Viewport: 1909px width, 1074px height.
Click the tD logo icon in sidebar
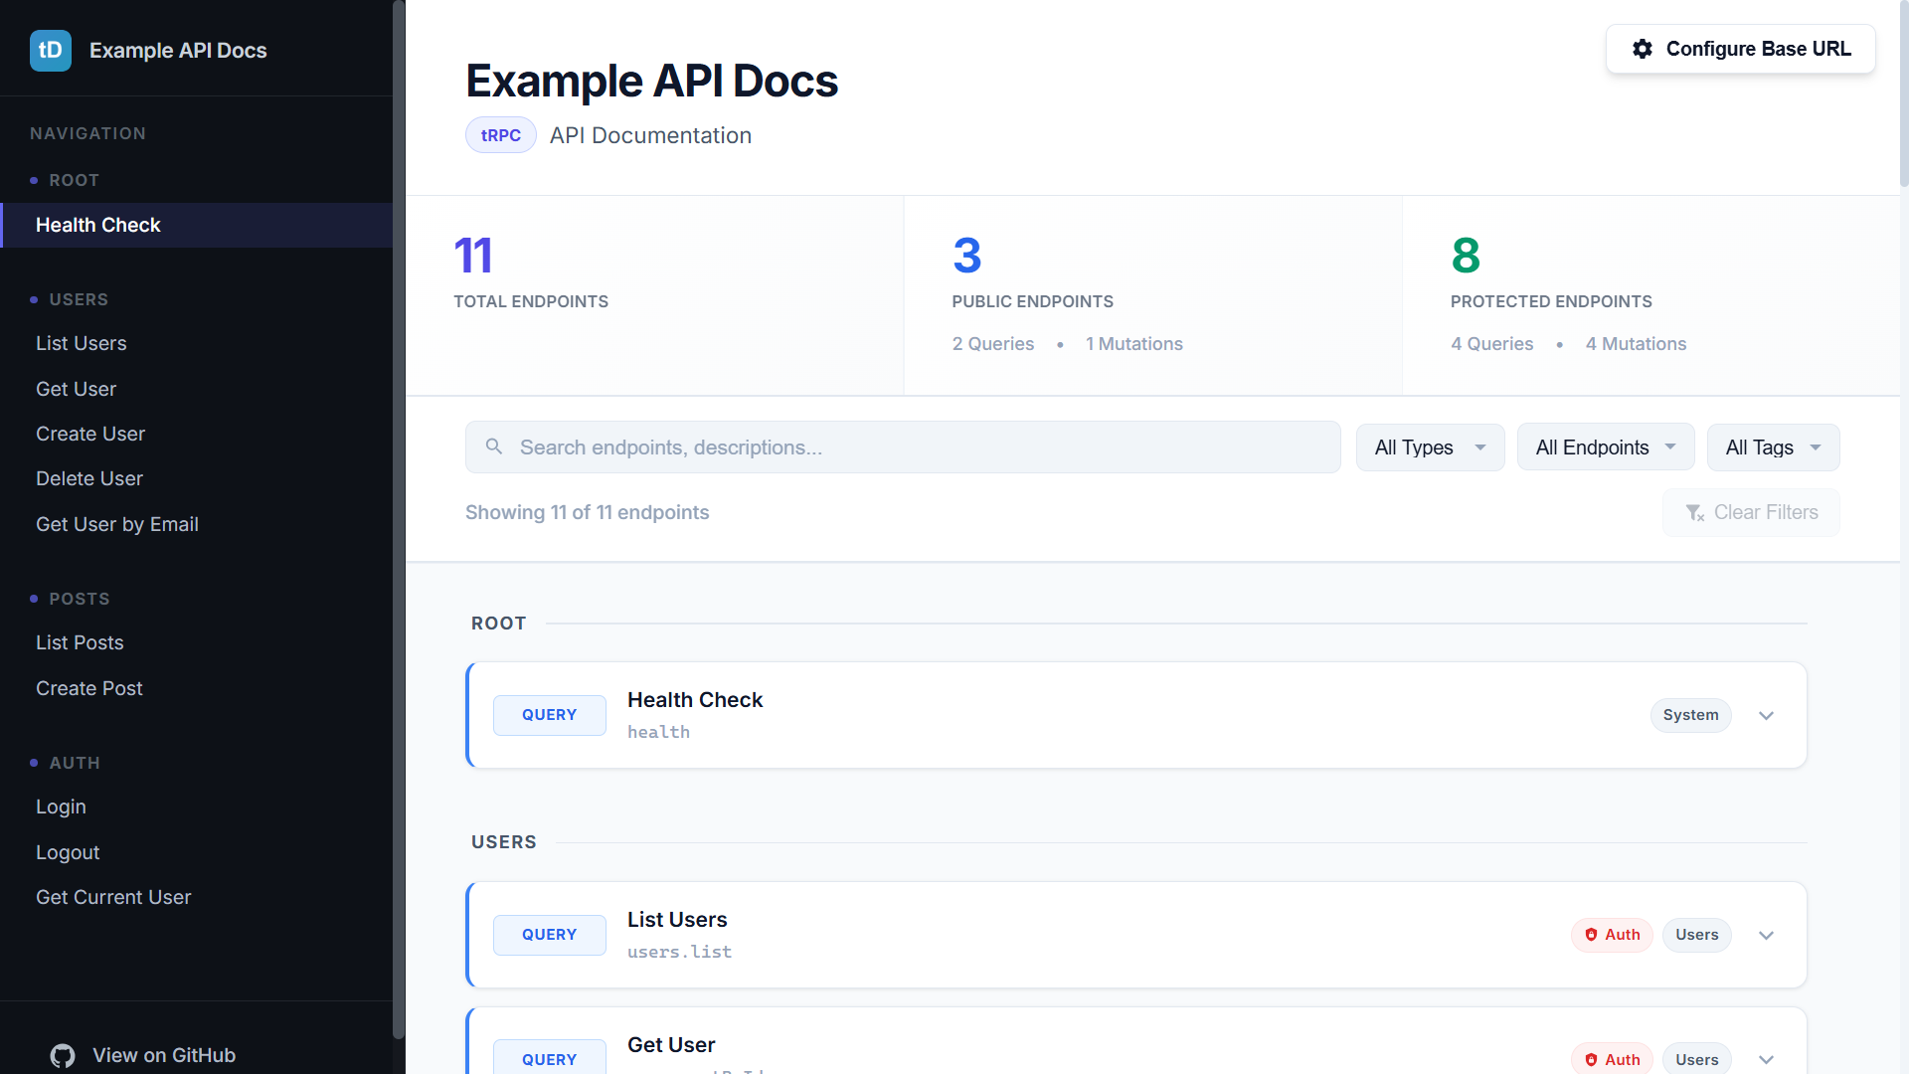point(51,51)
